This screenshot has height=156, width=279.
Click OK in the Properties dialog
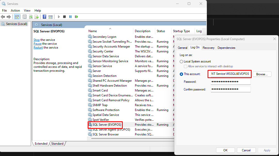(x=225, y=150)
